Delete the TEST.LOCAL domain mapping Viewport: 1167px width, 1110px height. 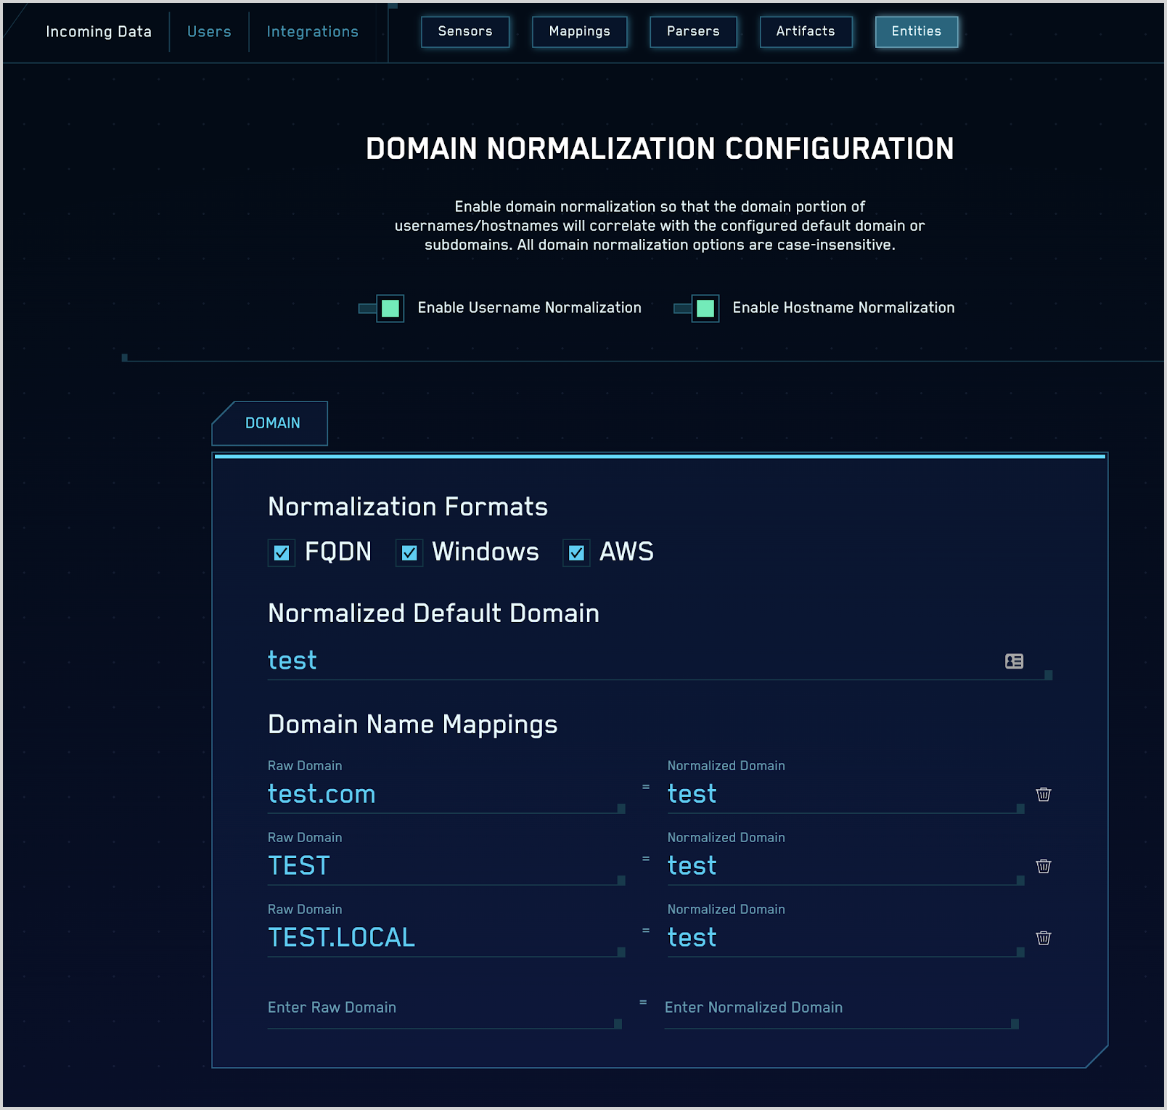pyautogui.click(x=1043, y=937)
